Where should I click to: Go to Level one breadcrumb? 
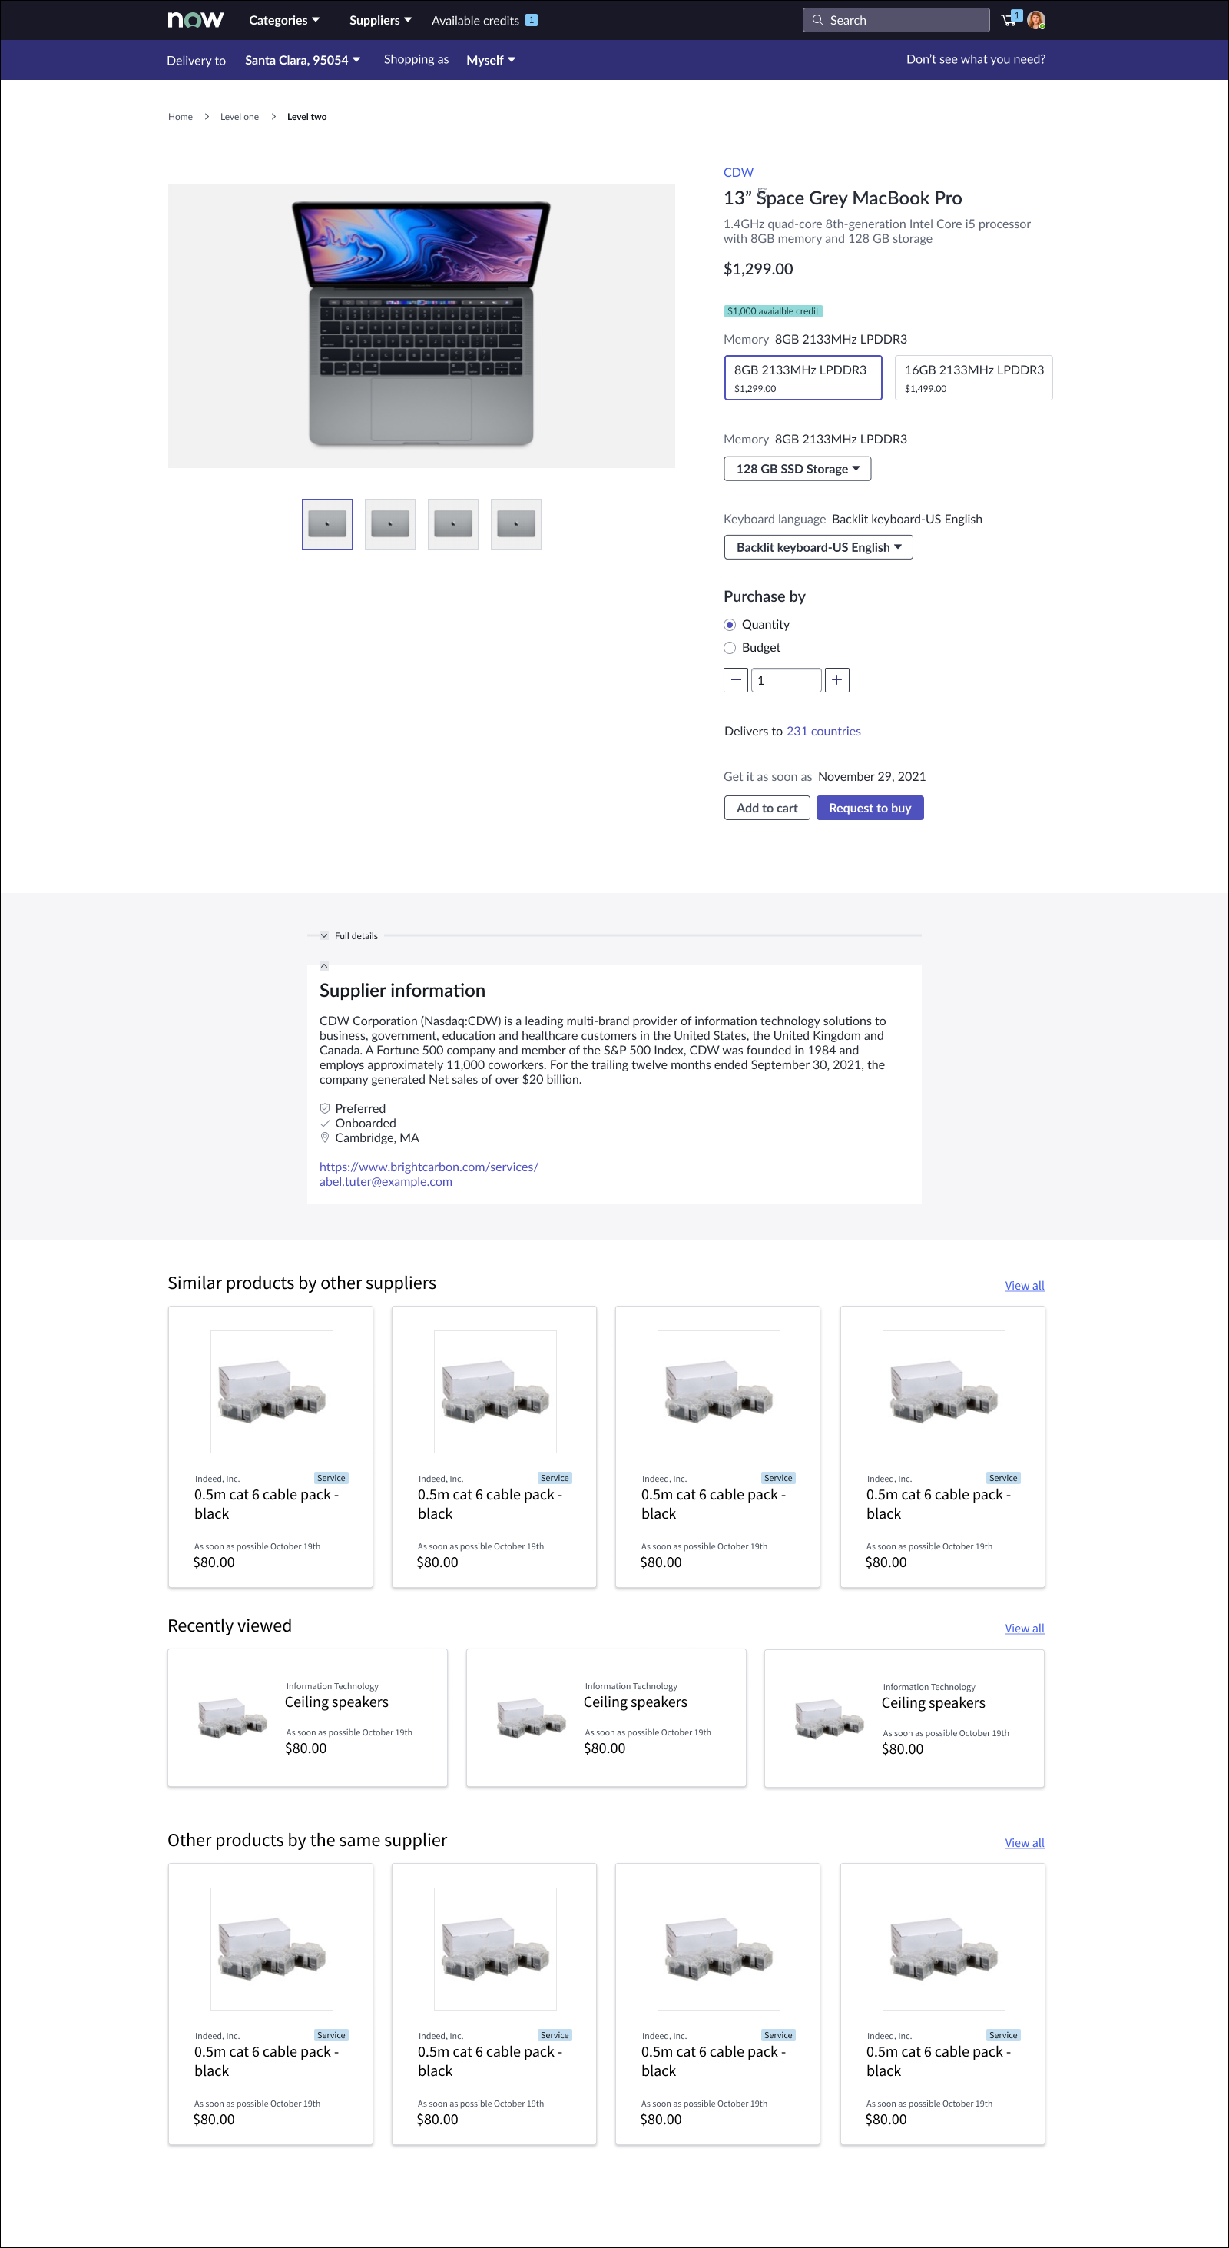(239, 117)
